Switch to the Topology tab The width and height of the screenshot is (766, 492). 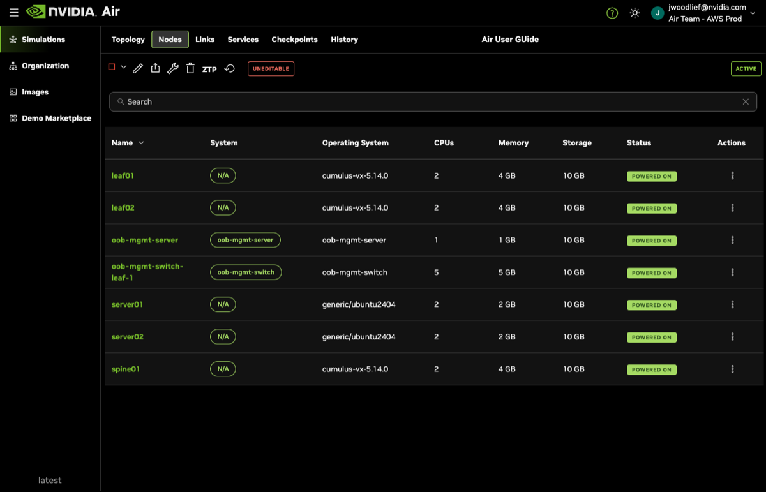pyautogui.click(x=128, y=40)
